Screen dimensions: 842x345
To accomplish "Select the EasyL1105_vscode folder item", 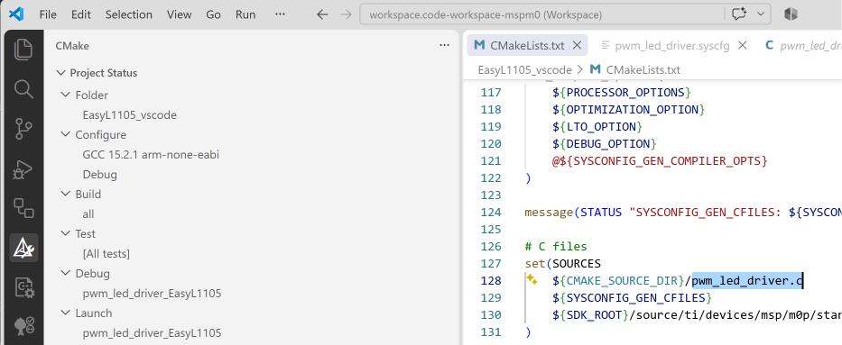I will click(x=129, y=114).
